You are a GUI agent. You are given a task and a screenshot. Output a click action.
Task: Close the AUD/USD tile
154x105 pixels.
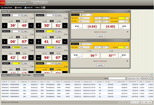[67, 31]
